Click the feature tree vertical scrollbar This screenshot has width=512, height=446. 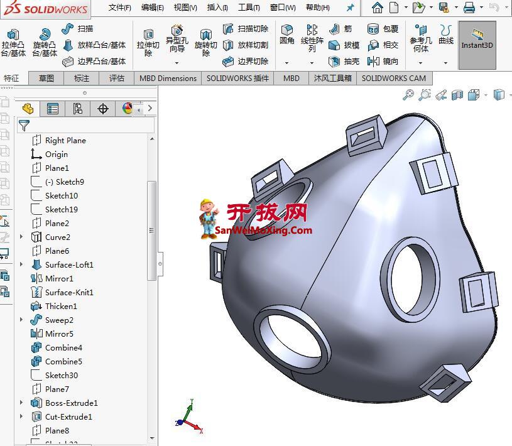click(x=152, y=231)
